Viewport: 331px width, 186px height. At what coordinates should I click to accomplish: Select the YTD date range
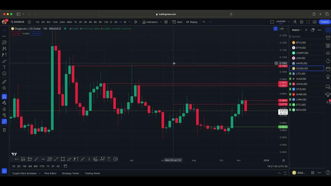pos(42,166)
